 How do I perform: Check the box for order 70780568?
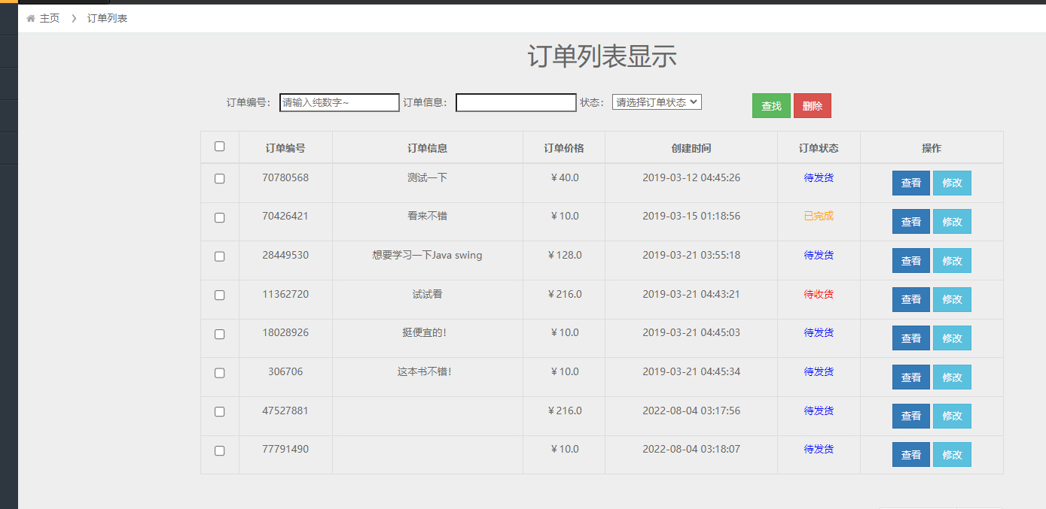pos(219,179)
